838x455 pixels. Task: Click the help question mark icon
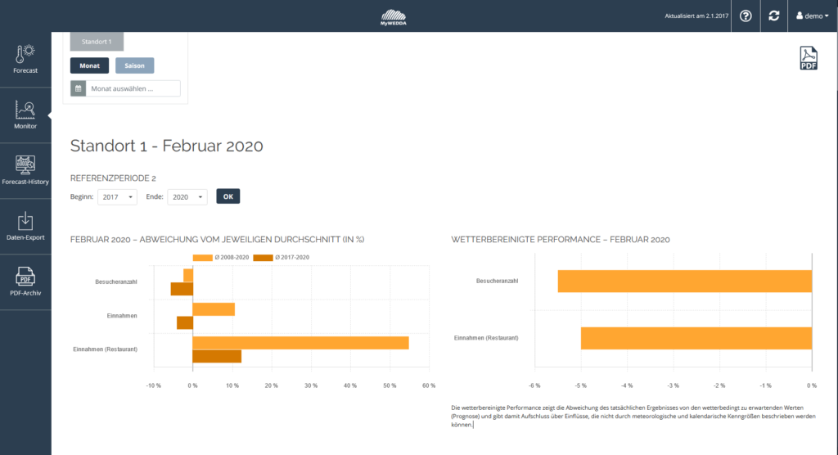click(x=746, y=16)
